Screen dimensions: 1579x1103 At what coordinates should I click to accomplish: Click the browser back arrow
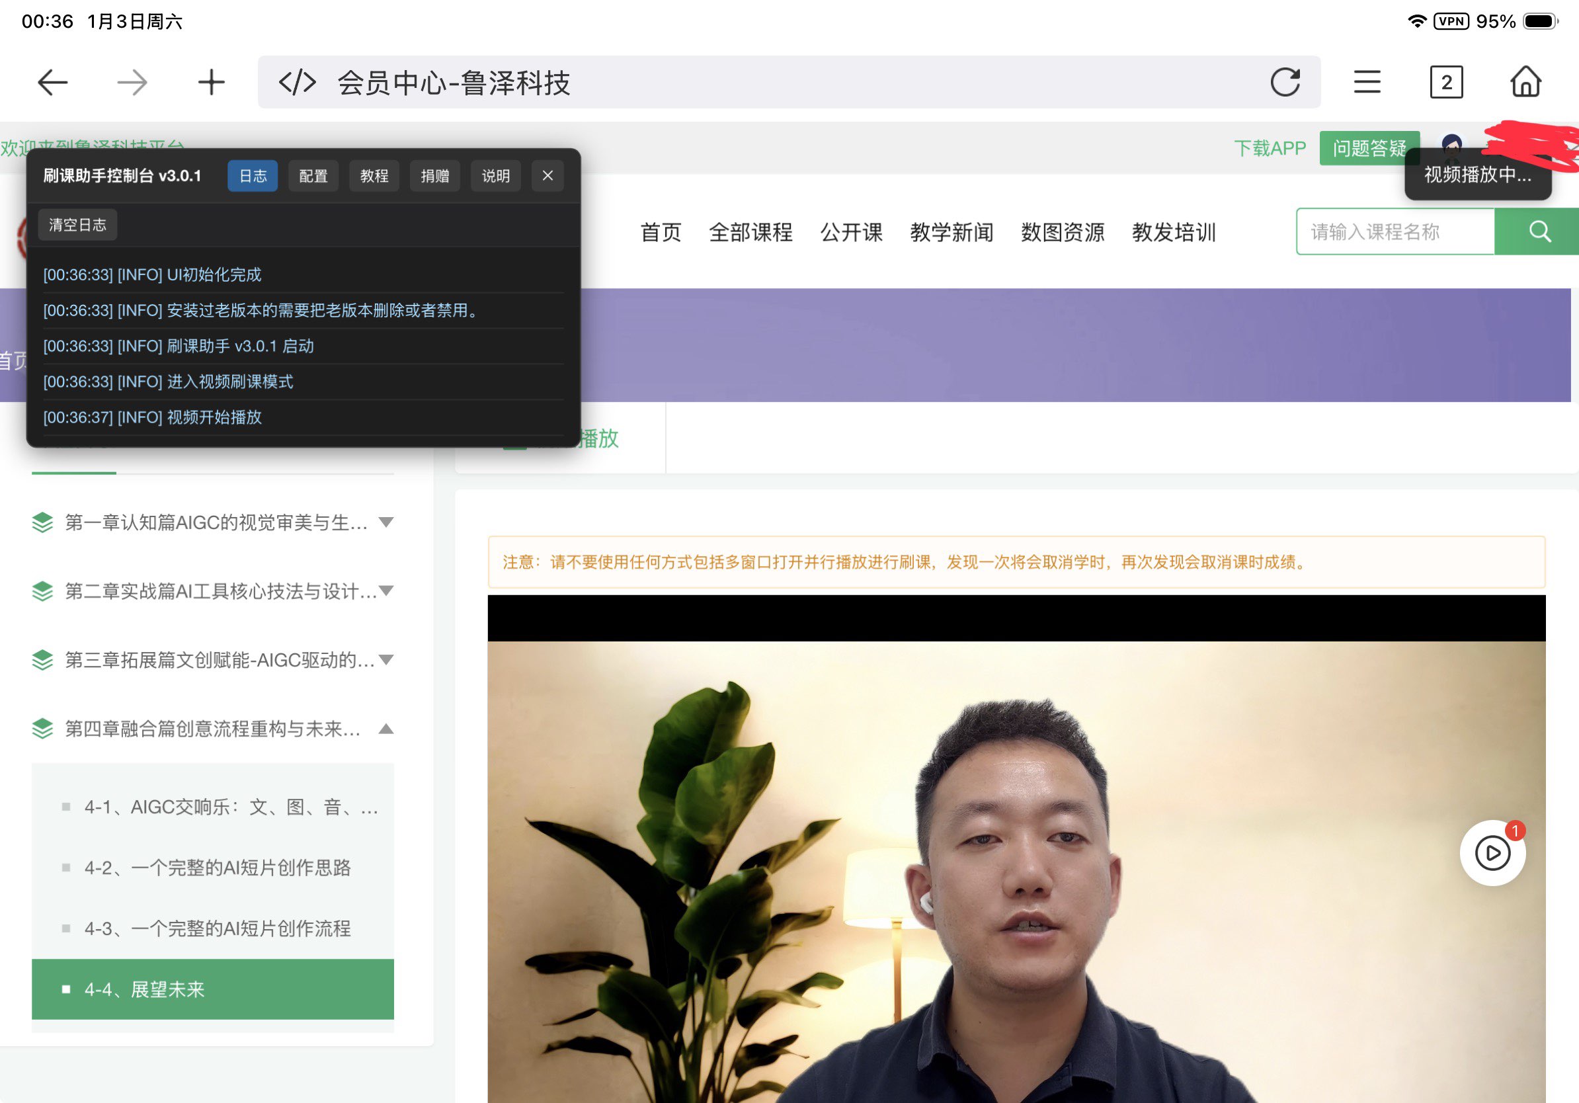coord(52,82)
